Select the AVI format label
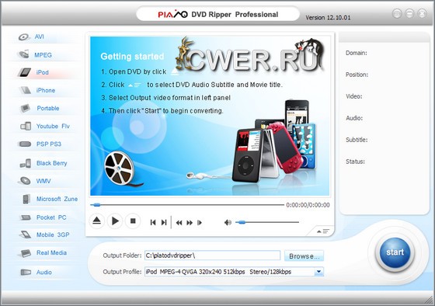 [x=40, y=37]
